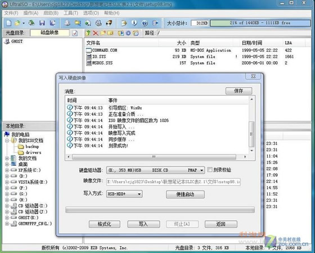Click the 返回 return button
The width and height of the screenshot is (315, 253).
click(x=220, y=224)
